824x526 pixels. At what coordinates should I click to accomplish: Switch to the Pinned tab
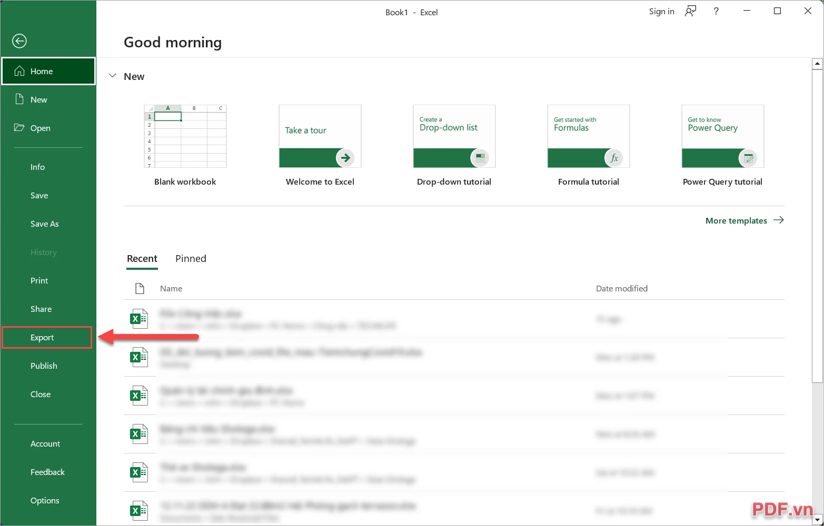click(191, 258)
